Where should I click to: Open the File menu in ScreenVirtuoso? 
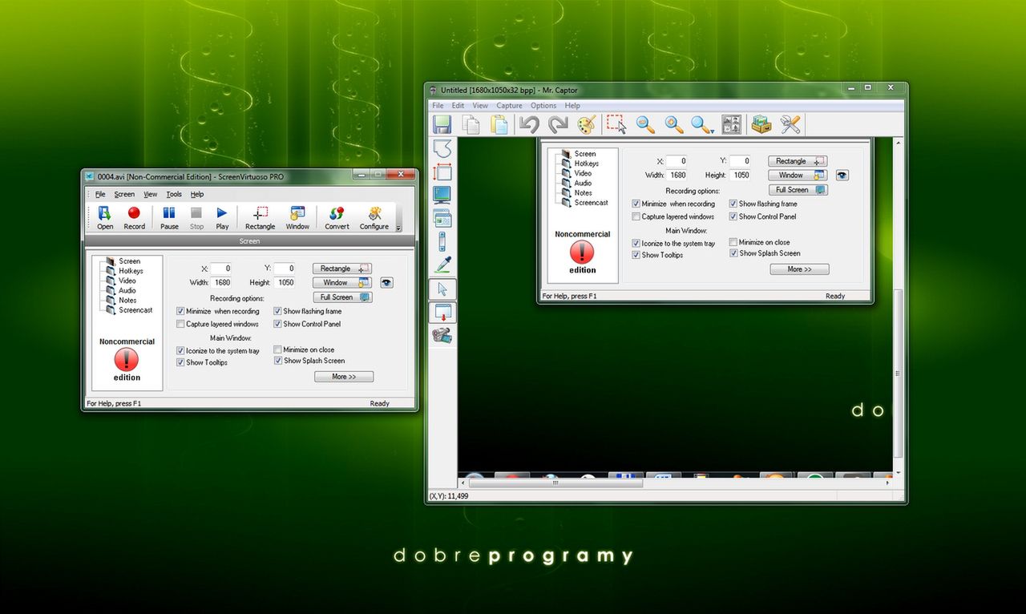[x=100, y=194]
